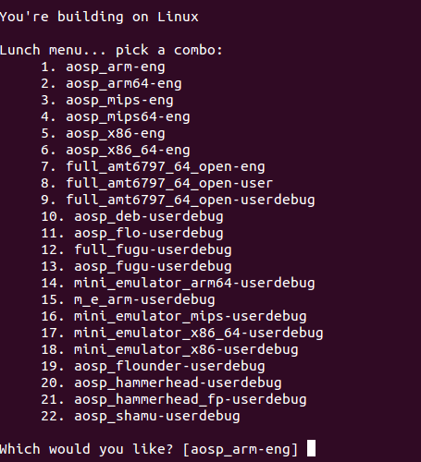Image resolution: width=421 pixels, height=462 pixels.
Task: Click the "Lunch menu... pick a combo:" header
Action: (111, 50)
